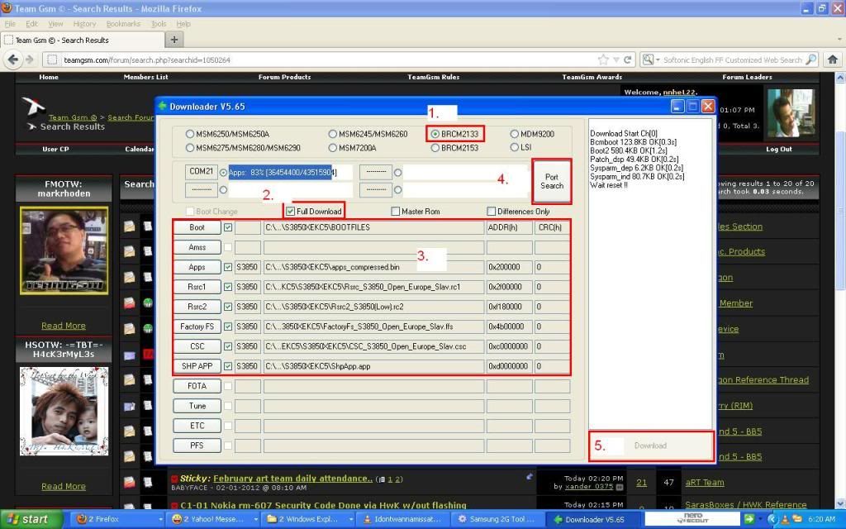Open the Firefox File menu
The width and height of the screenshot is (846, 529).
pyautogui.click(x=10, y=24)
